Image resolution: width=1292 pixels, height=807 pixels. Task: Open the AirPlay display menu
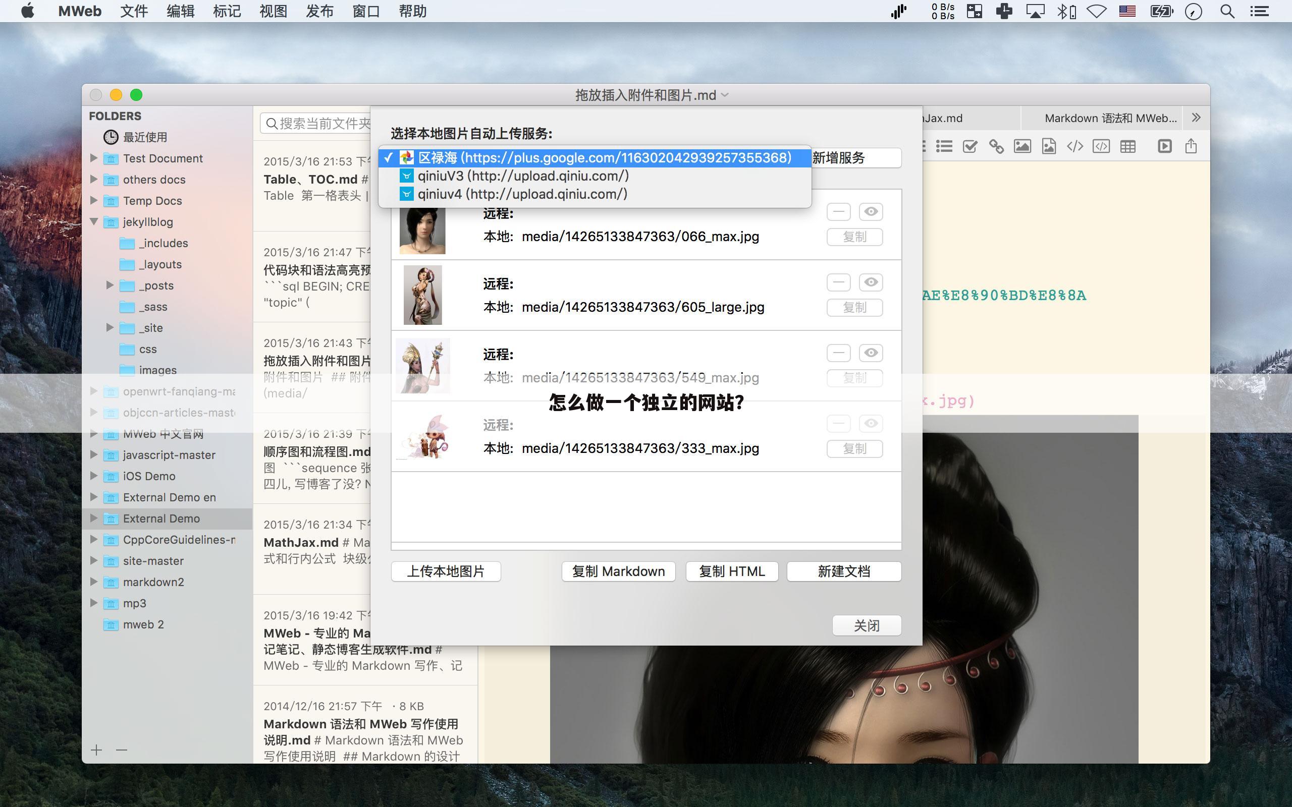pyautogui.click(x=1035, y=11)
